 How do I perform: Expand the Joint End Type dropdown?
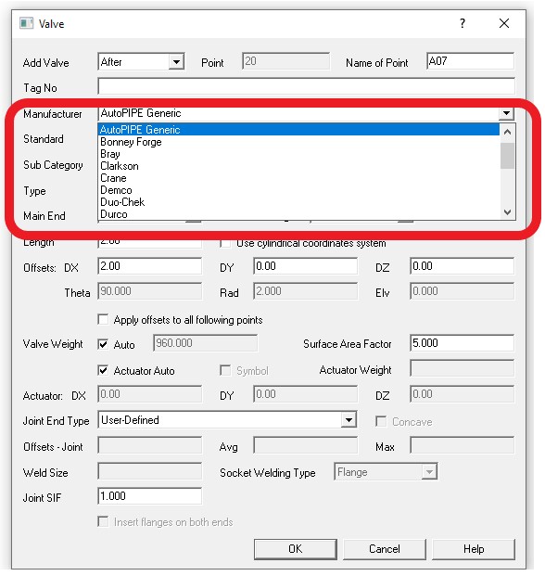(349, 419)
